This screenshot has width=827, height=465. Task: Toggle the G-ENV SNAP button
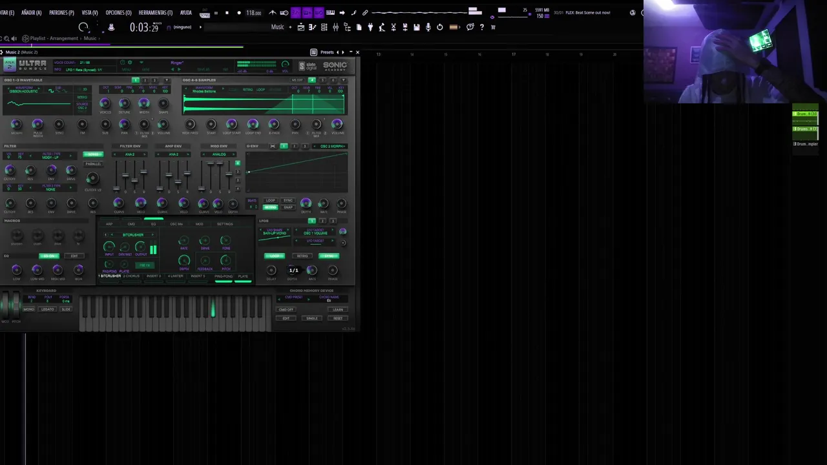click(288, 207)
